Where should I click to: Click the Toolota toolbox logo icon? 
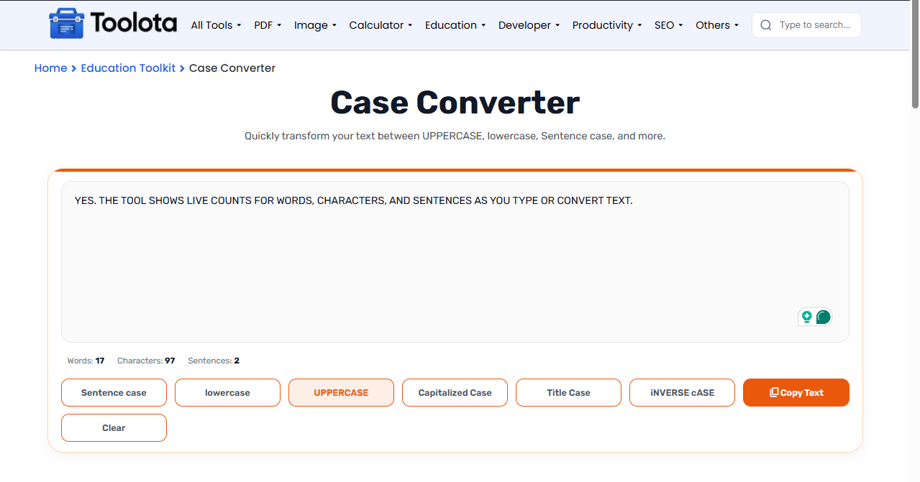(66, 24)
